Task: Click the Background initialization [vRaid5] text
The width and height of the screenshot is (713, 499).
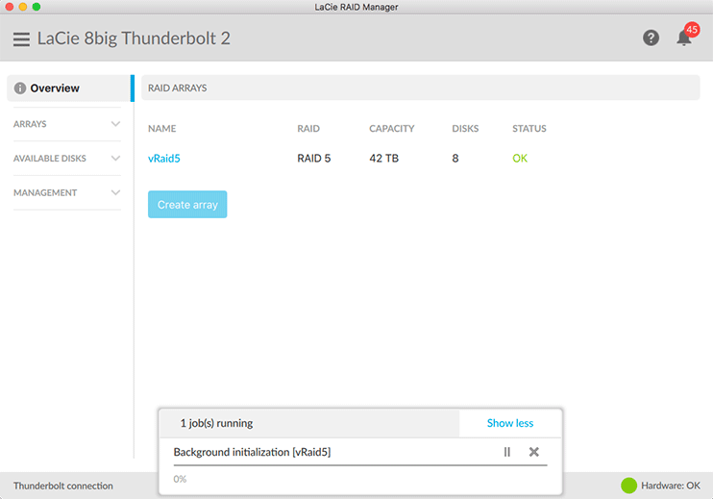Action: point(252,452)
